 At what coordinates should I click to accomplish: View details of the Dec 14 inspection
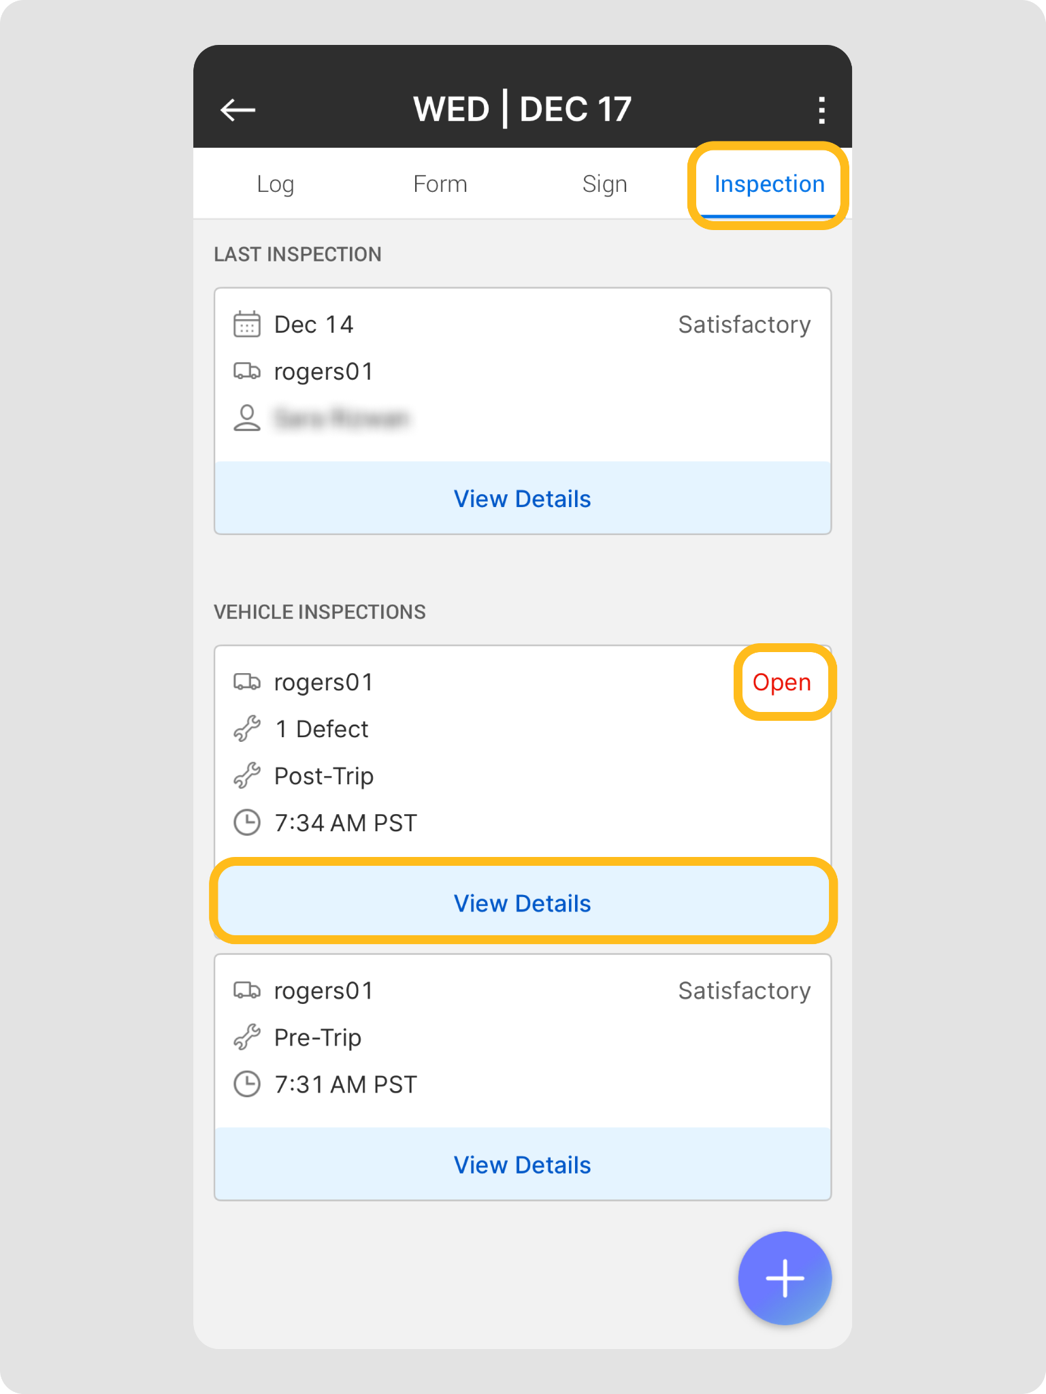522,498
